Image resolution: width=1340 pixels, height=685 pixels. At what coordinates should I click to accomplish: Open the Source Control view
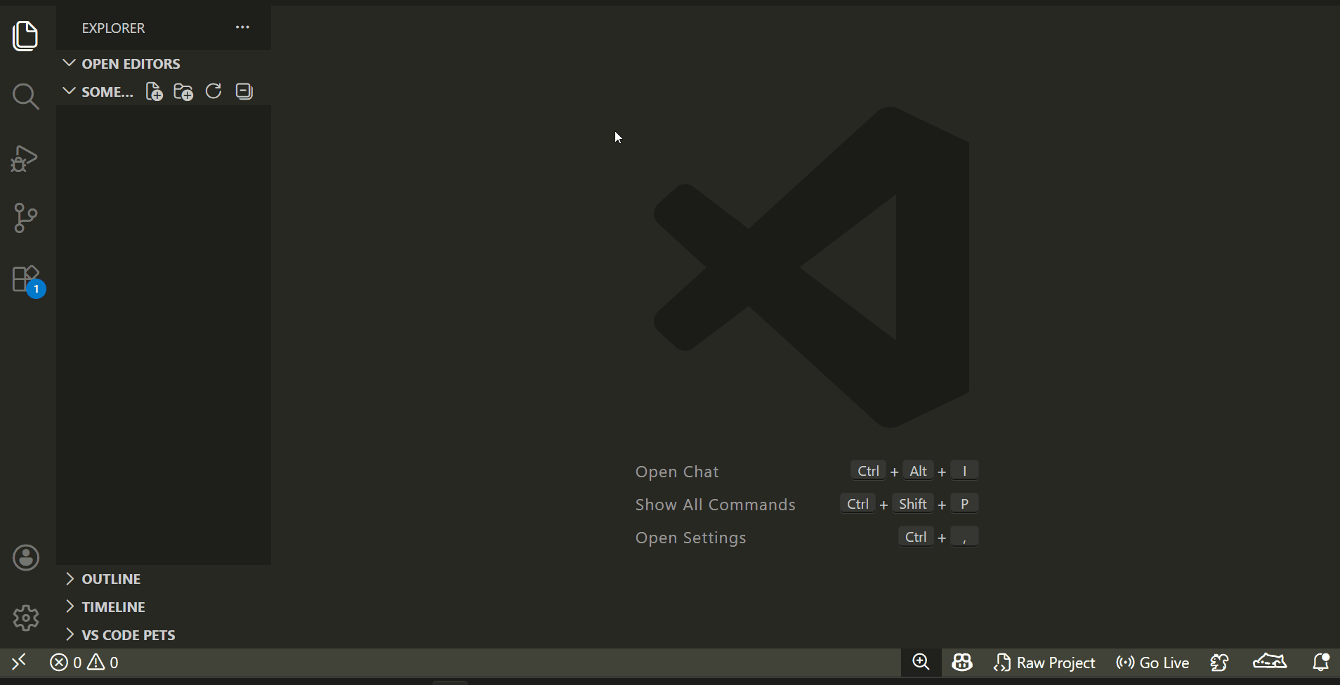pyautogui.click(x=25, y=218)
